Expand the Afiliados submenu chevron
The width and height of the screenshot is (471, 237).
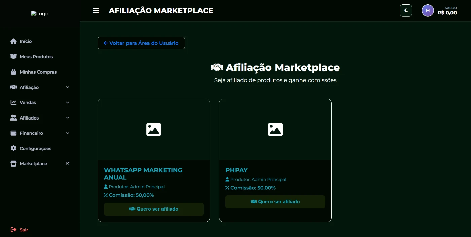click(x=68, y=118)
